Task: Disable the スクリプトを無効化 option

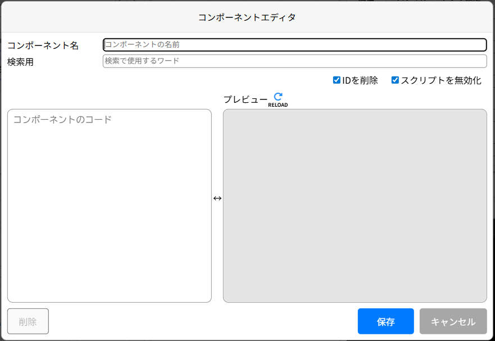Action: 395,80
